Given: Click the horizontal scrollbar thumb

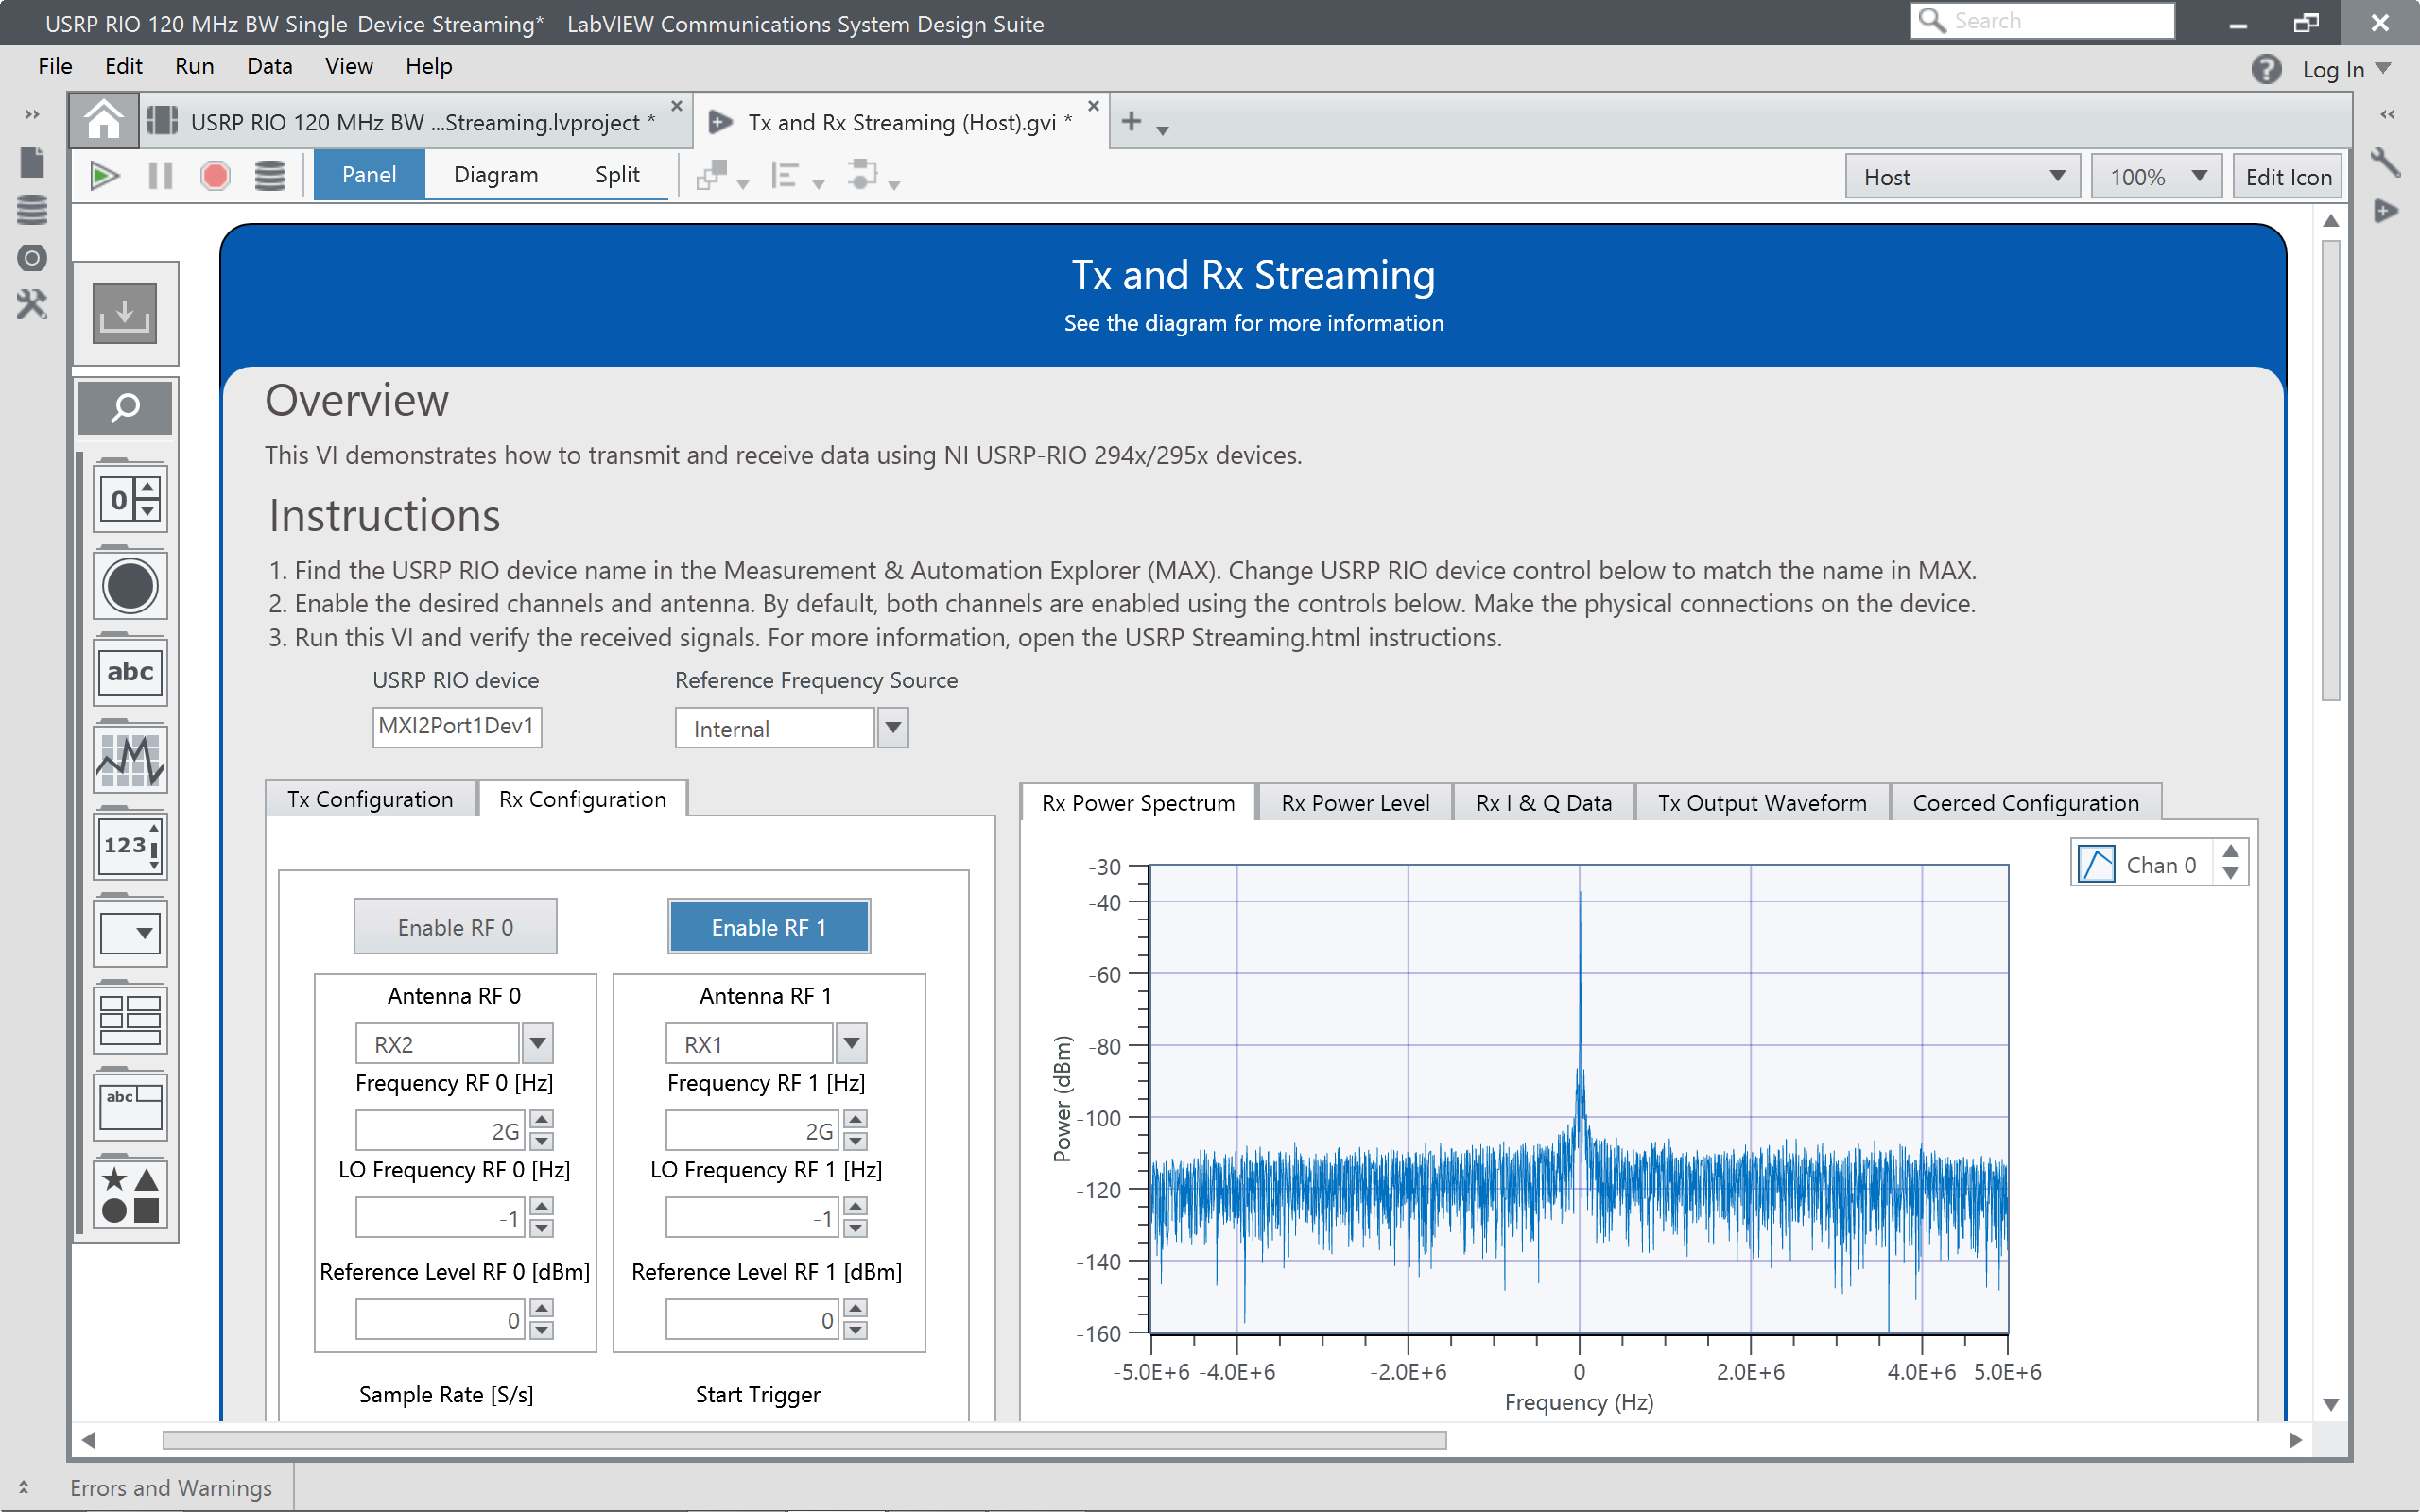Looking at the screenshot, I should [804, 1440].
